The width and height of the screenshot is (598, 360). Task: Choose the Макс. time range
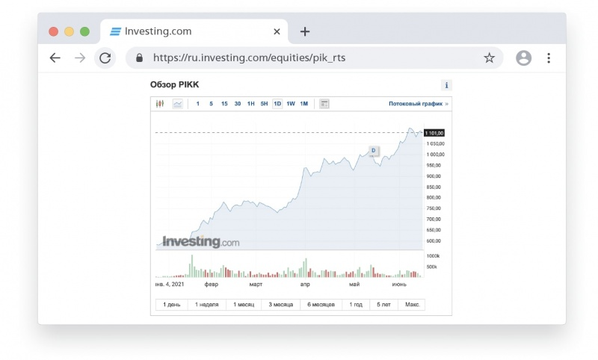[413, 305]
